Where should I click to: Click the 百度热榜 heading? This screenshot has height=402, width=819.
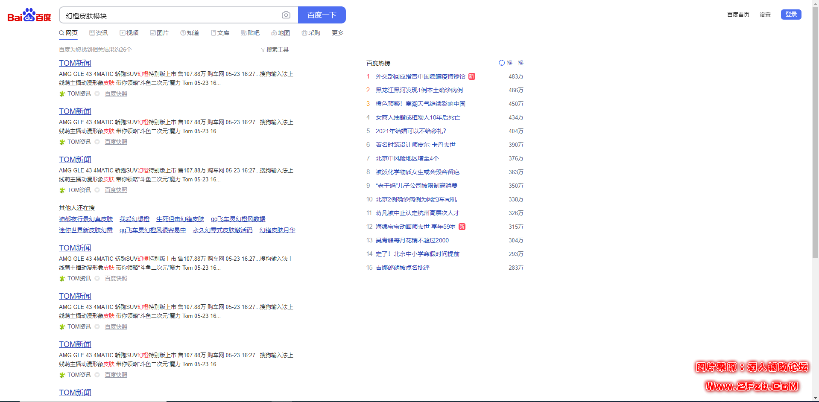[378, 63]
